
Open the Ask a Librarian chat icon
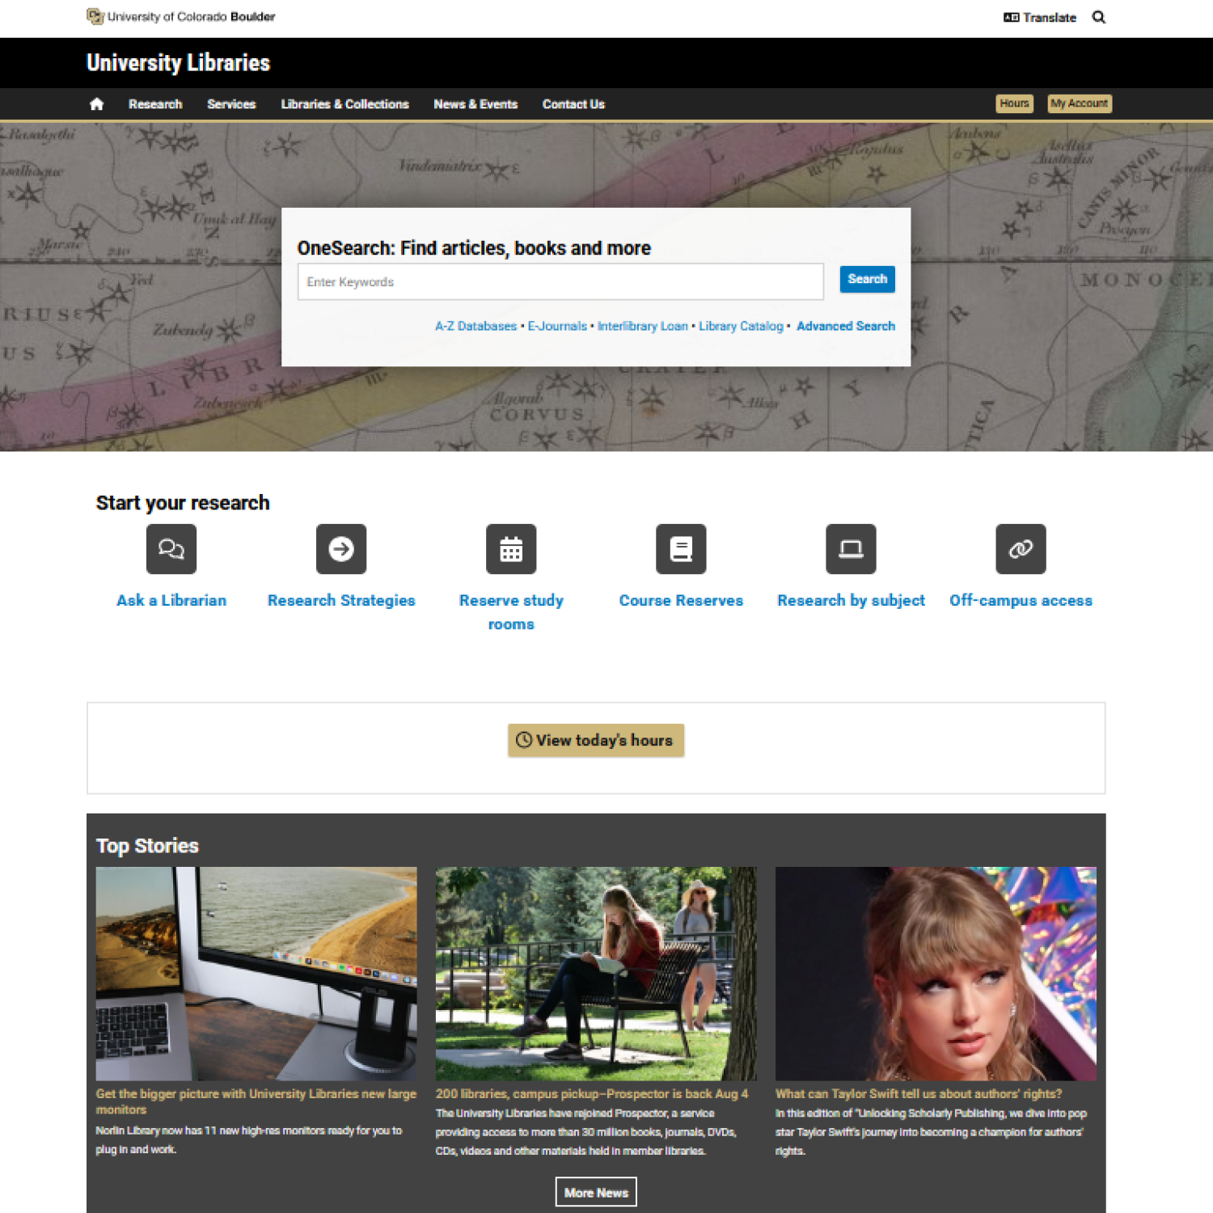[x=171, y=549]
